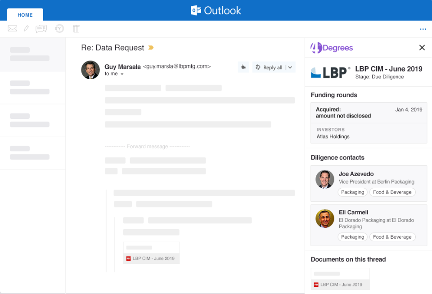The width and height of the screenshot is (432, 294).
Task: Click Joe Azevedo's avatar photo
Action: (325, 179)
